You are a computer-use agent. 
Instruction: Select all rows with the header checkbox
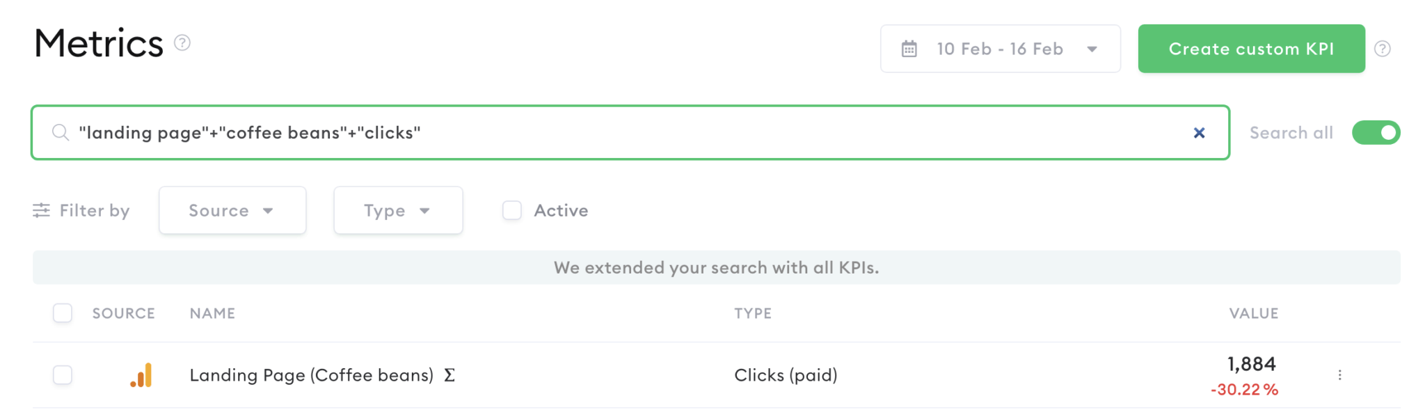[x=62, y=314]
